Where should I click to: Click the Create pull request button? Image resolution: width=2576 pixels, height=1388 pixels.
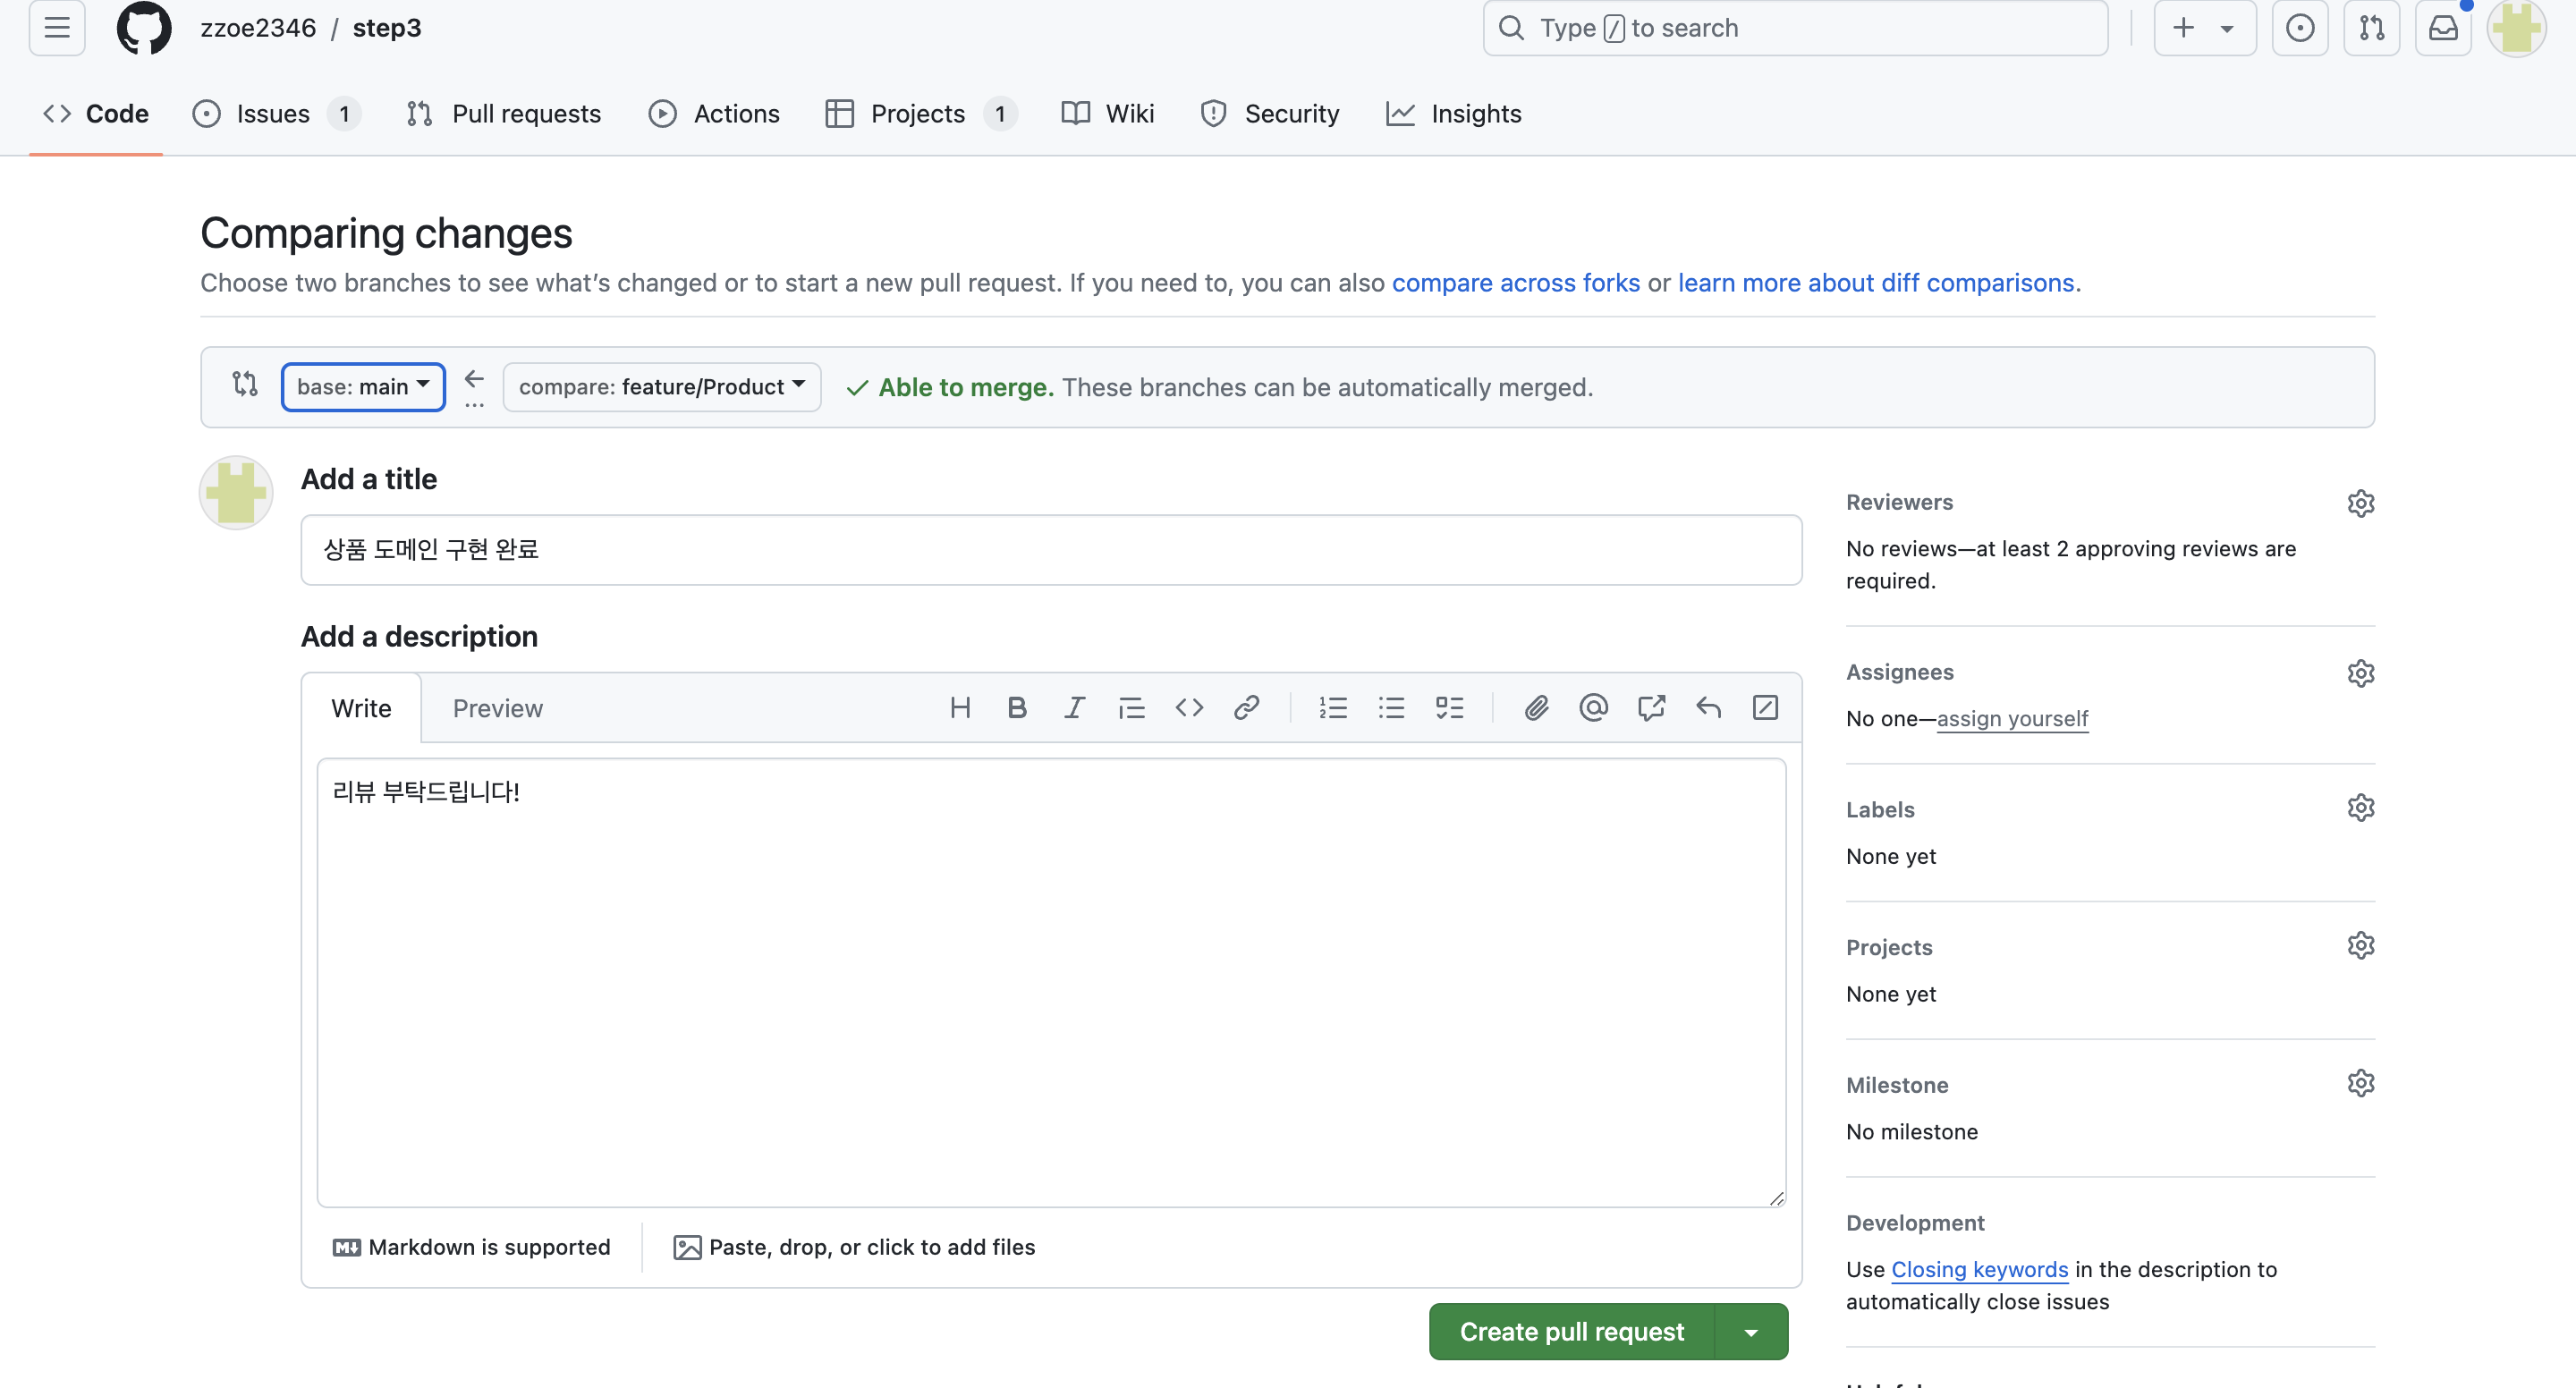pyautogui.click(x=1571, y=1332)
